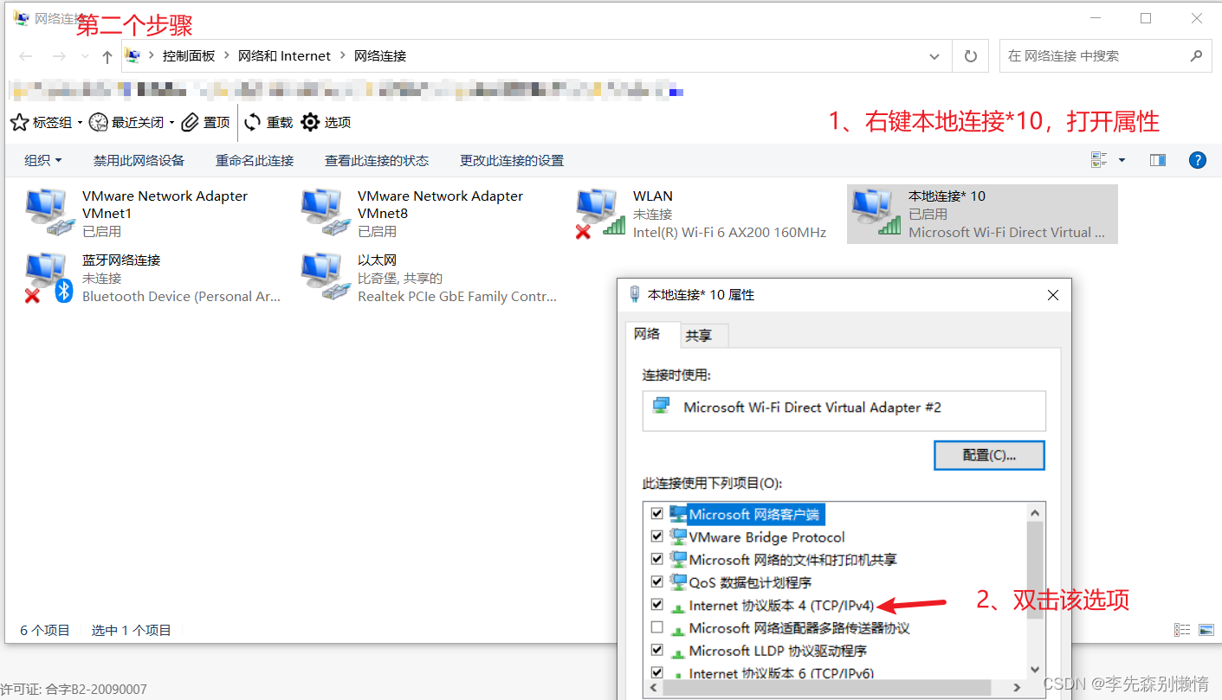Click 禁用此网络设备 in the command bar
The image size is (1222, 700).
[x=139, y=160]
